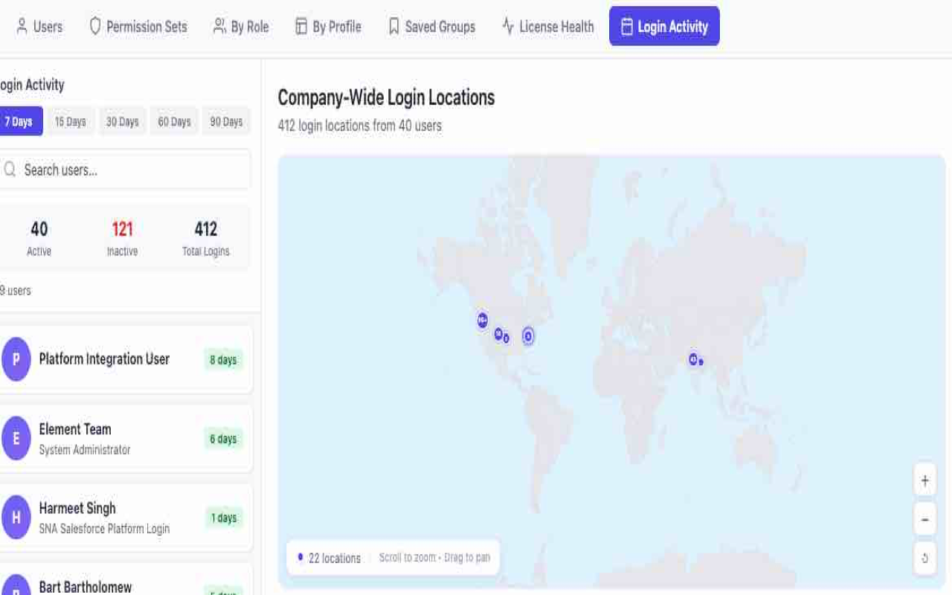Expand the Platform Integration User card
This screenshot has width=952, height=595.
[x=126, y=359]
